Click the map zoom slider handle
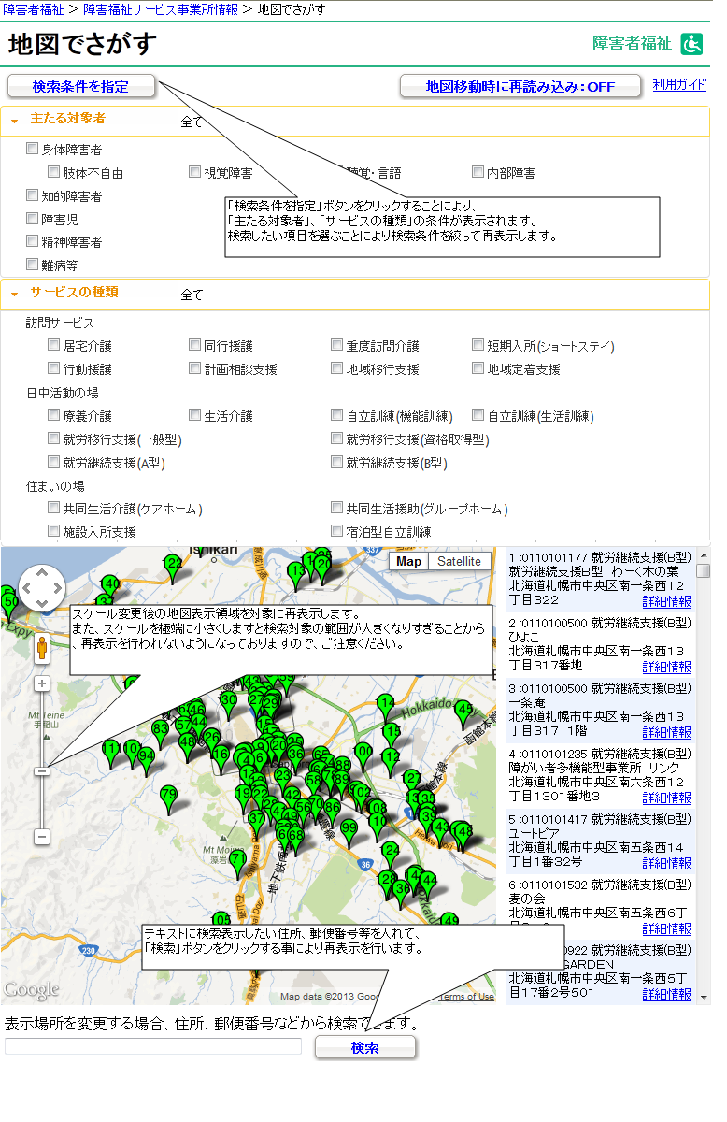 click(42, 770)
